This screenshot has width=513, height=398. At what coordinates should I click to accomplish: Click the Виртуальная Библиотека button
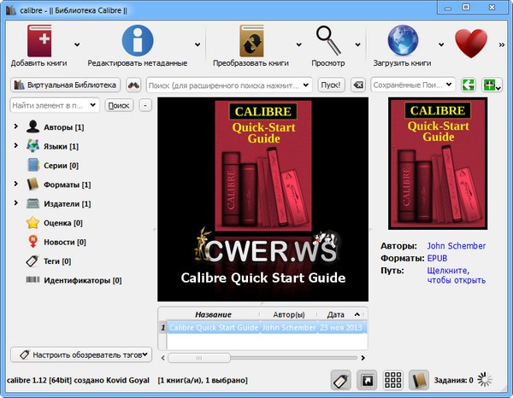coord(65,85)
